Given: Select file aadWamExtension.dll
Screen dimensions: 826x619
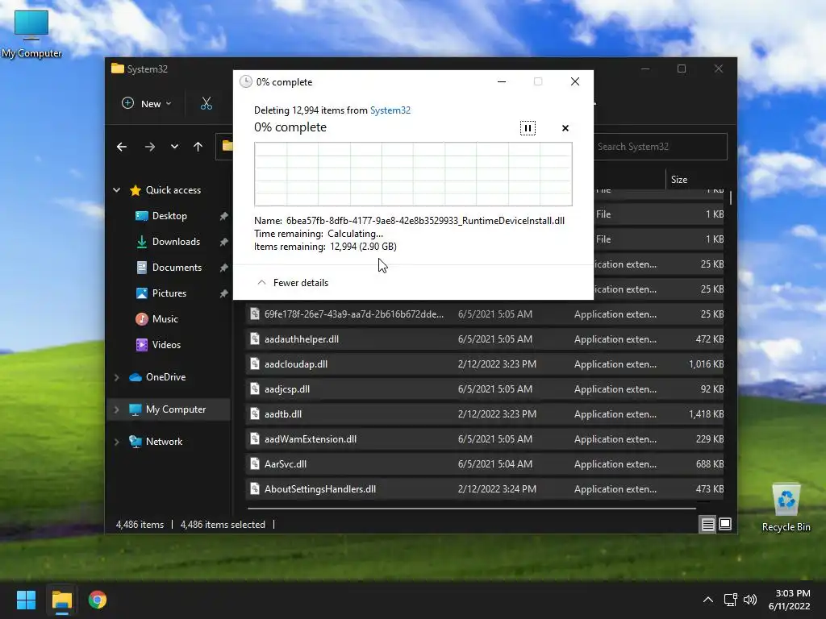Looking at the screenshot, I should tap(485, 439).
